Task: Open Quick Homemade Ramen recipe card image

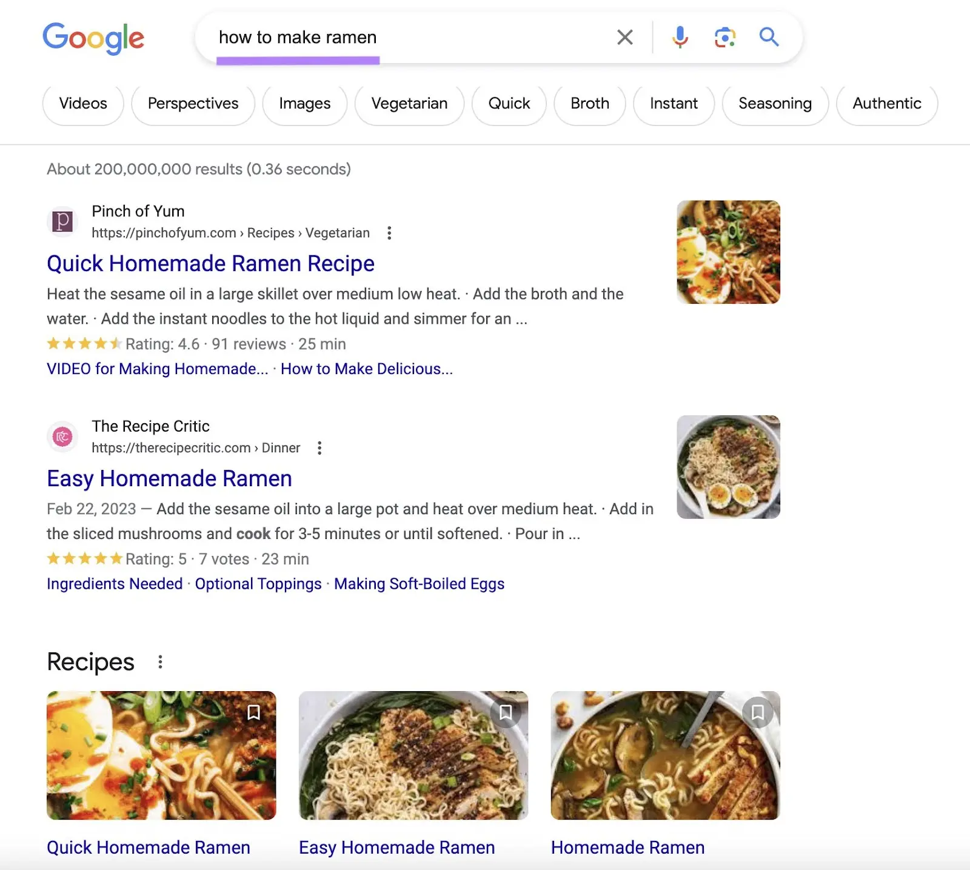Action: click(161, 755)
